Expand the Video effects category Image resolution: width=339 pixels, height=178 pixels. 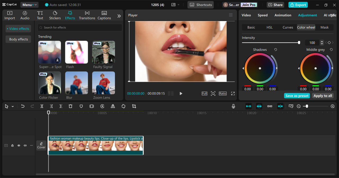[18, 29]
